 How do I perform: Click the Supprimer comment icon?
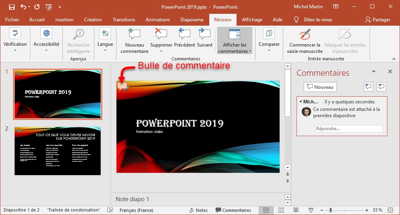pyautogui.click(x=161, y=36)
